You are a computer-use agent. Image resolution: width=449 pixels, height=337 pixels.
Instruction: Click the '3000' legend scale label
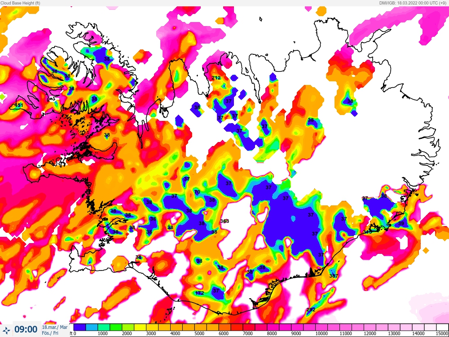point(151,333)
